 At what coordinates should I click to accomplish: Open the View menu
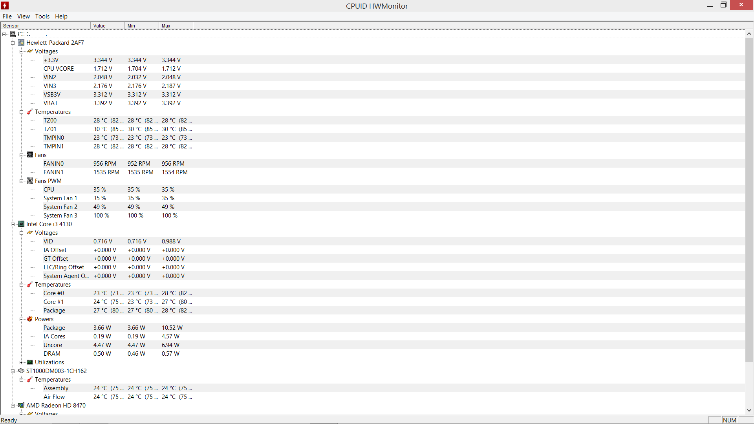(23, 16)
